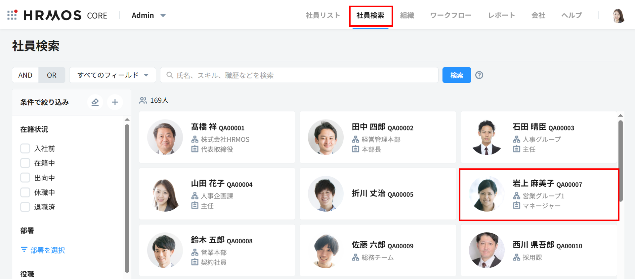Open the すべてのフィールド dropdown
Image resolution: width=635 pixels, height=279 pixels.
tap(112, 75)
